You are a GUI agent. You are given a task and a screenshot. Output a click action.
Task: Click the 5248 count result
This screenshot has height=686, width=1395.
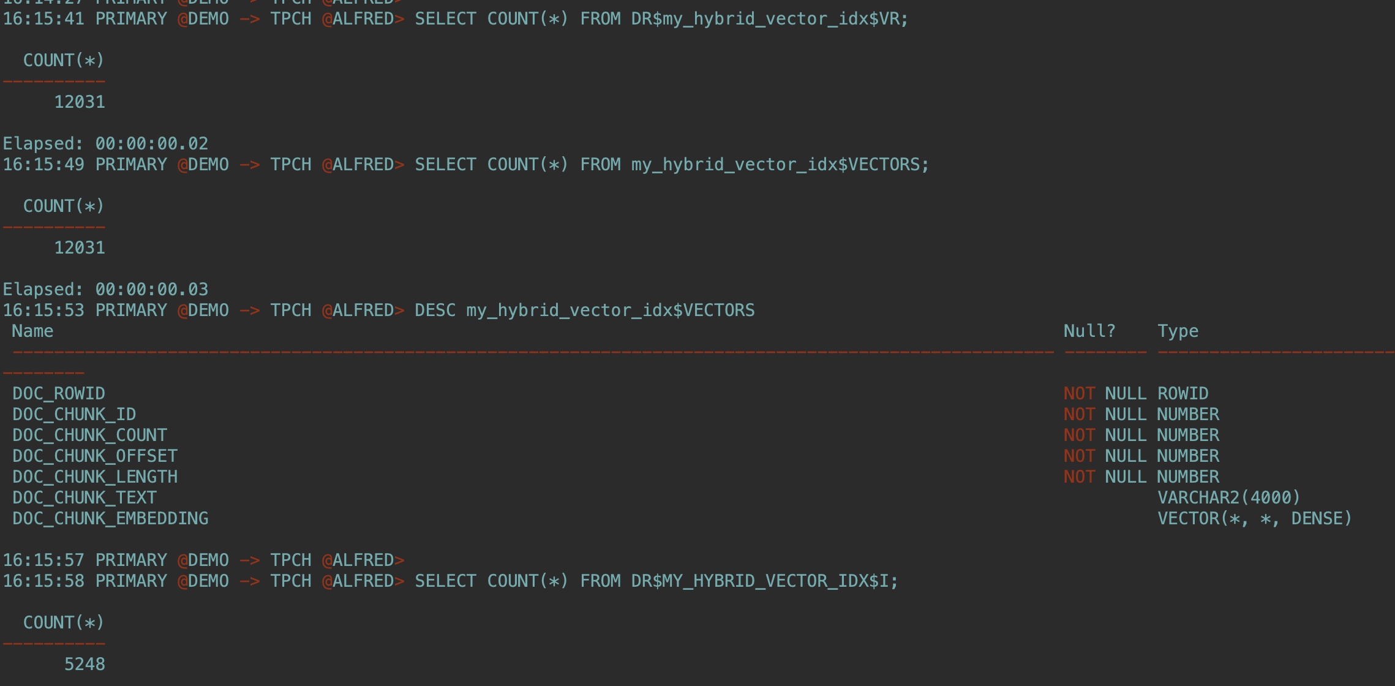pos(85,664)
